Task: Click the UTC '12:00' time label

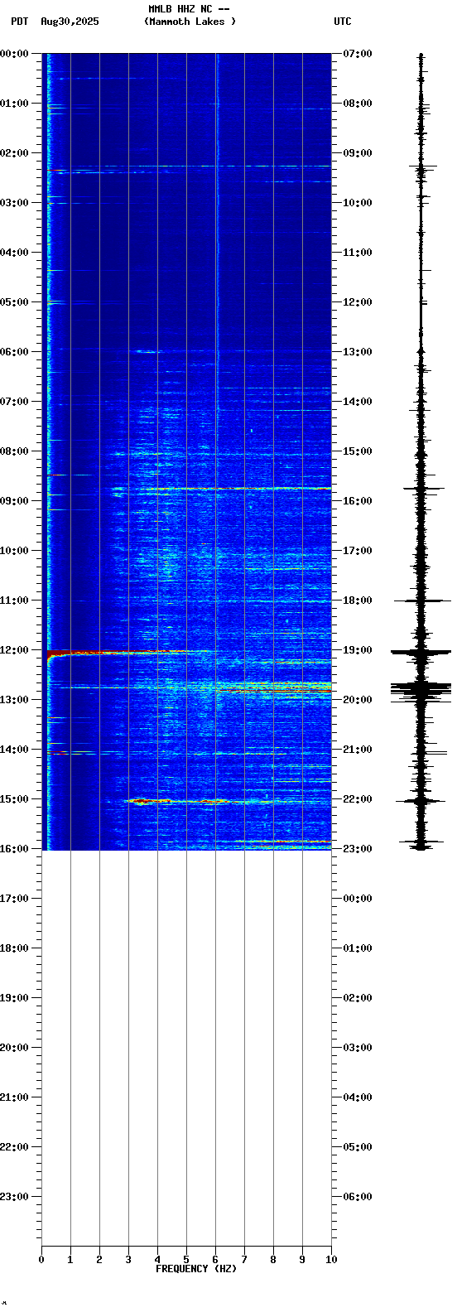Action: (x=358, y=302)
